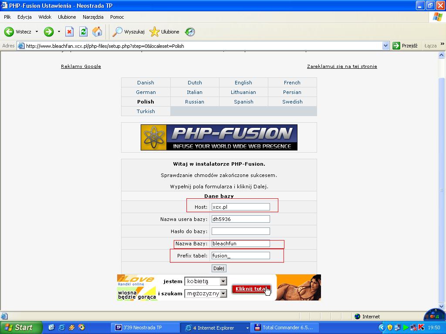
Task: Select French language link
Action: click(x=292, y=83)
